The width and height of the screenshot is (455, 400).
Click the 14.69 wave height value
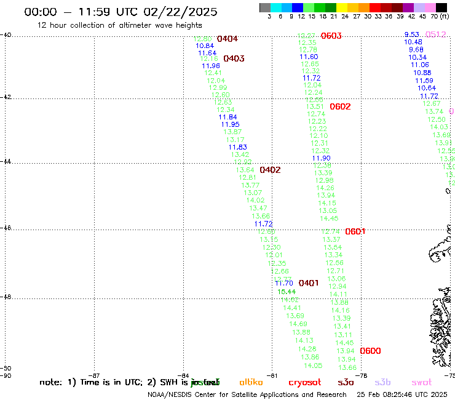[298, 324]
